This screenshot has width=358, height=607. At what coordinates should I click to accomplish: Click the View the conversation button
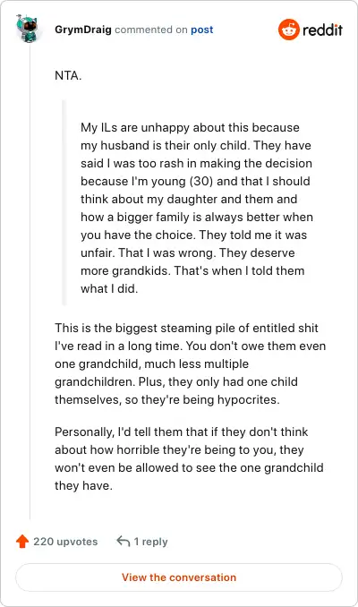click(x=179, y=577)
